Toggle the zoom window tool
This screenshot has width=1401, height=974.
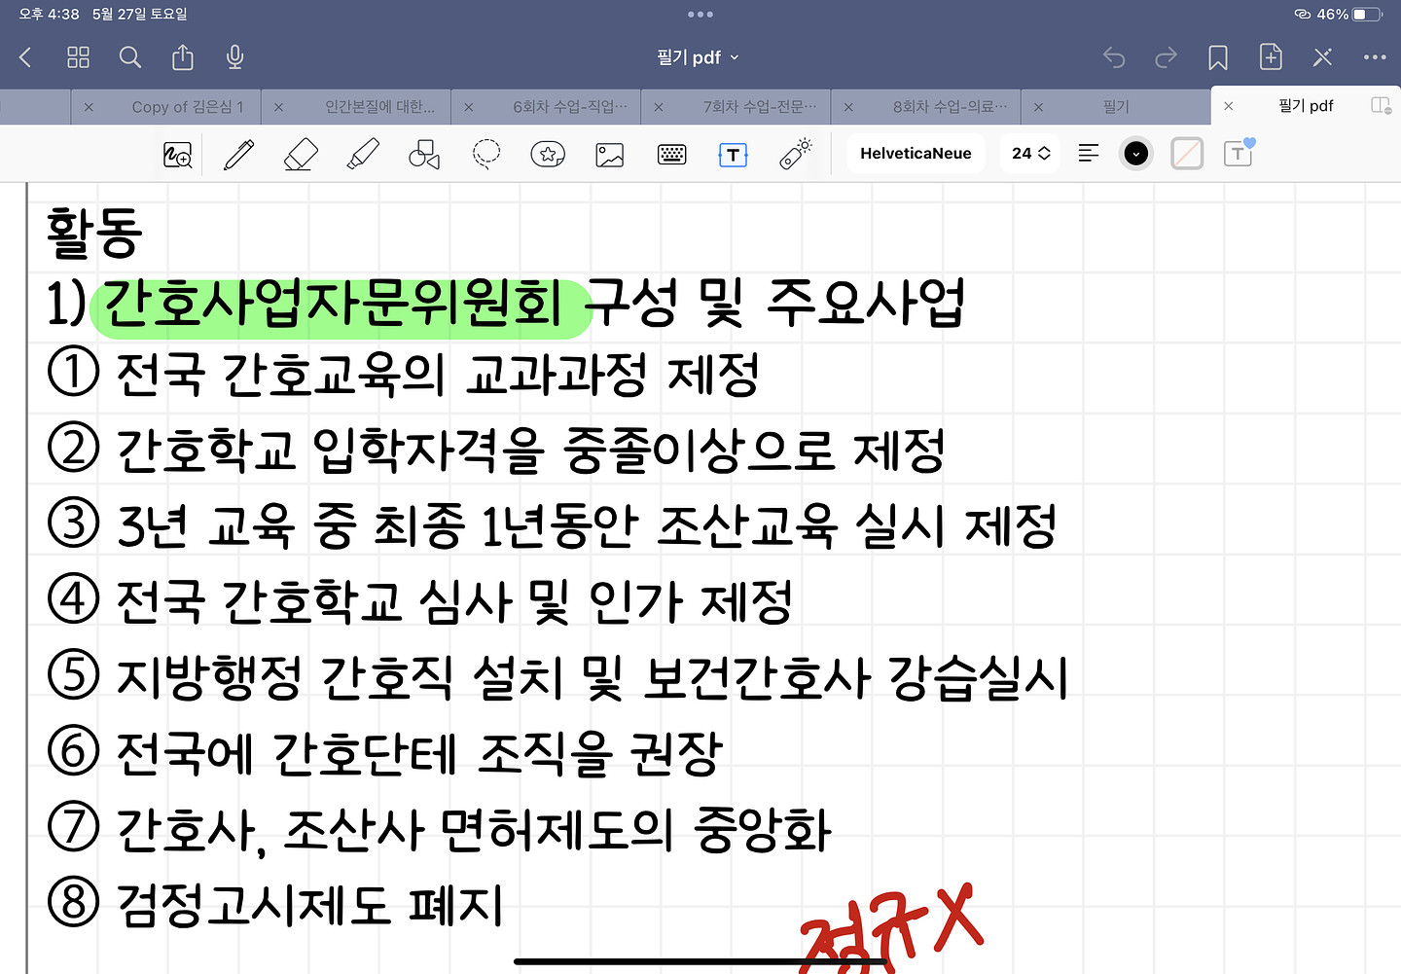178,155
